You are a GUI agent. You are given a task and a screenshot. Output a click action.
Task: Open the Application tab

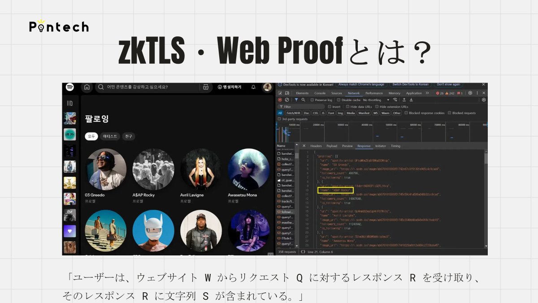414,93
